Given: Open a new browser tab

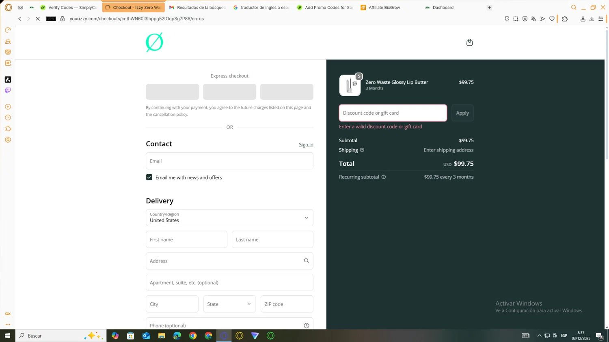Looking at the screenshot, I should click(x=489, y=7).
